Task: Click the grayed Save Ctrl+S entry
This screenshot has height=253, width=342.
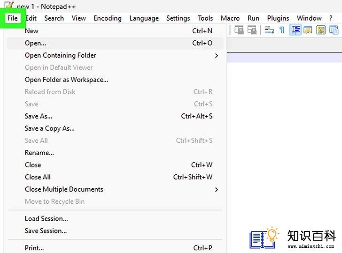Action: tap(115, 104)
